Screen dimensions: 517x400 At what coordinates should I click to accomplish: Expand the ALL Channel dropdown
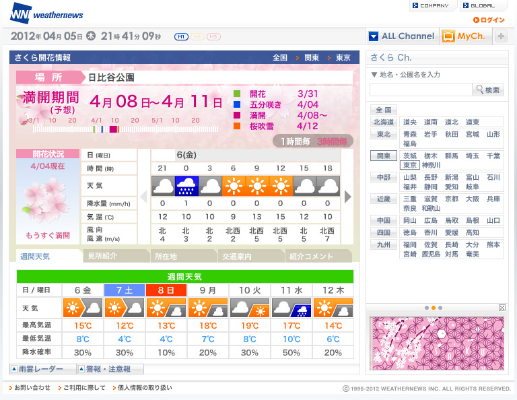pyautogui.click(x=402, y=36)
